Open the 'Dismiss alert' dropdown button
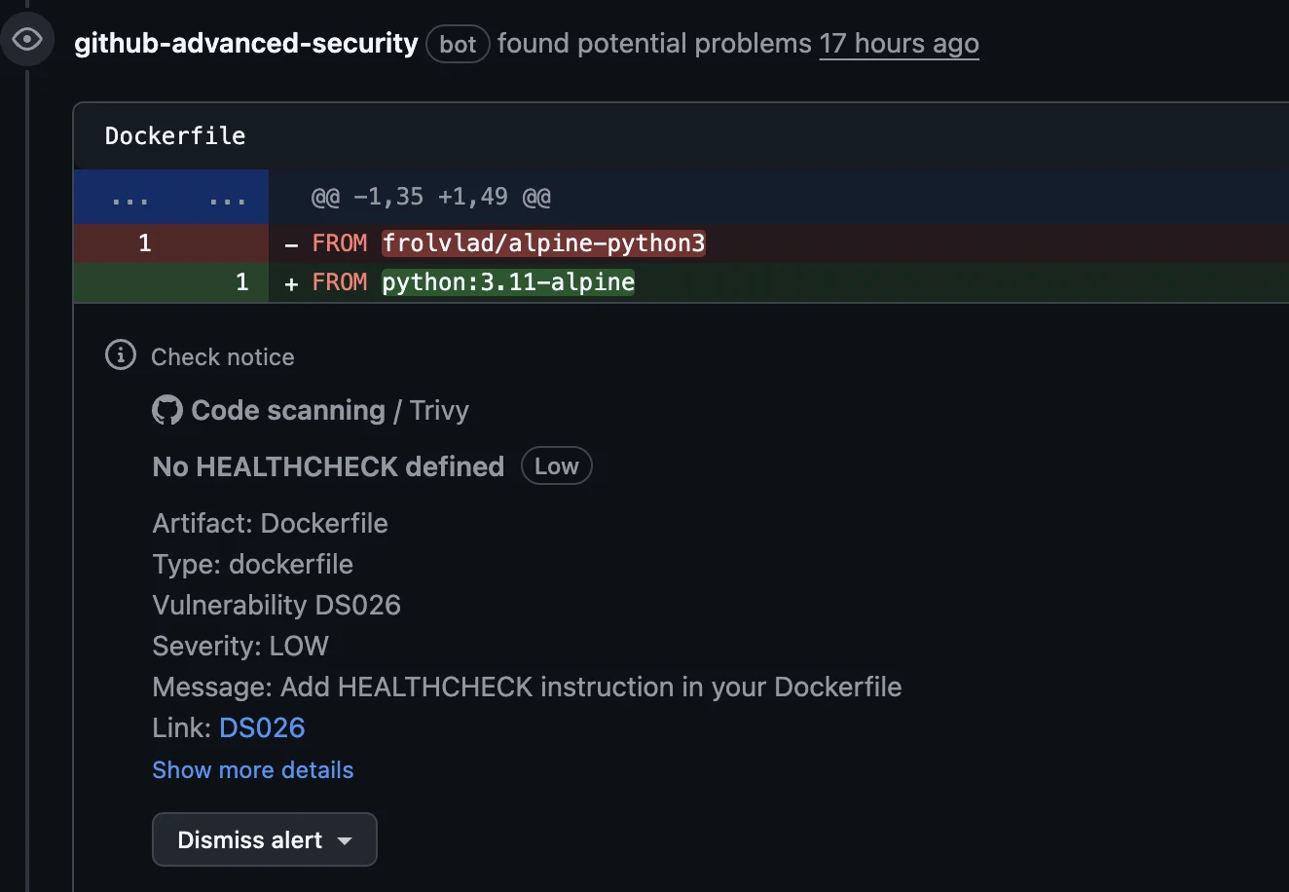1289x892 pixels. coord(265,839)
